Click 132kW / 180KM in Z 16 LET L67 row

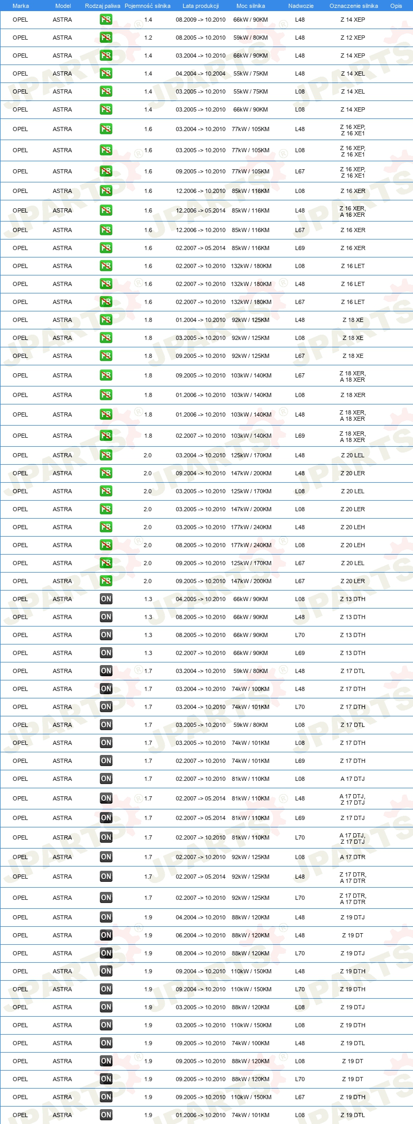click(251, 302)
